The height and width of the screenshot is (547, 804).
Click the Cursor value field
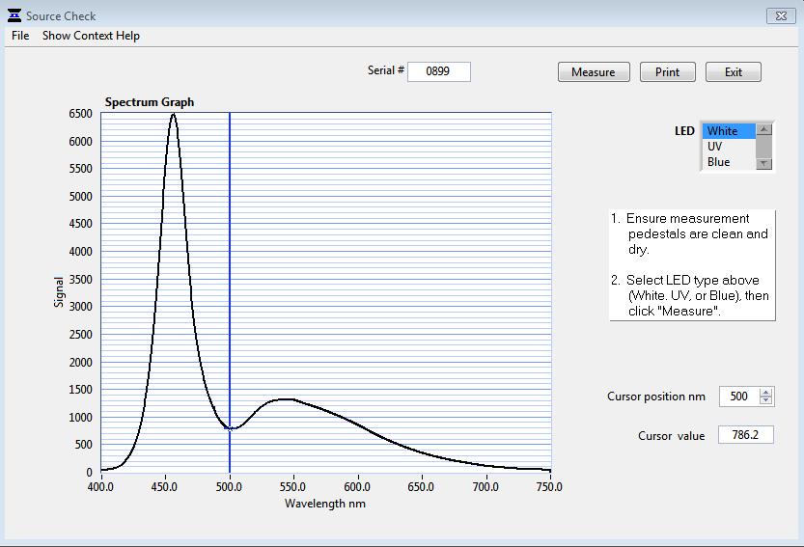pyautogui.click(x=745, y=435)
